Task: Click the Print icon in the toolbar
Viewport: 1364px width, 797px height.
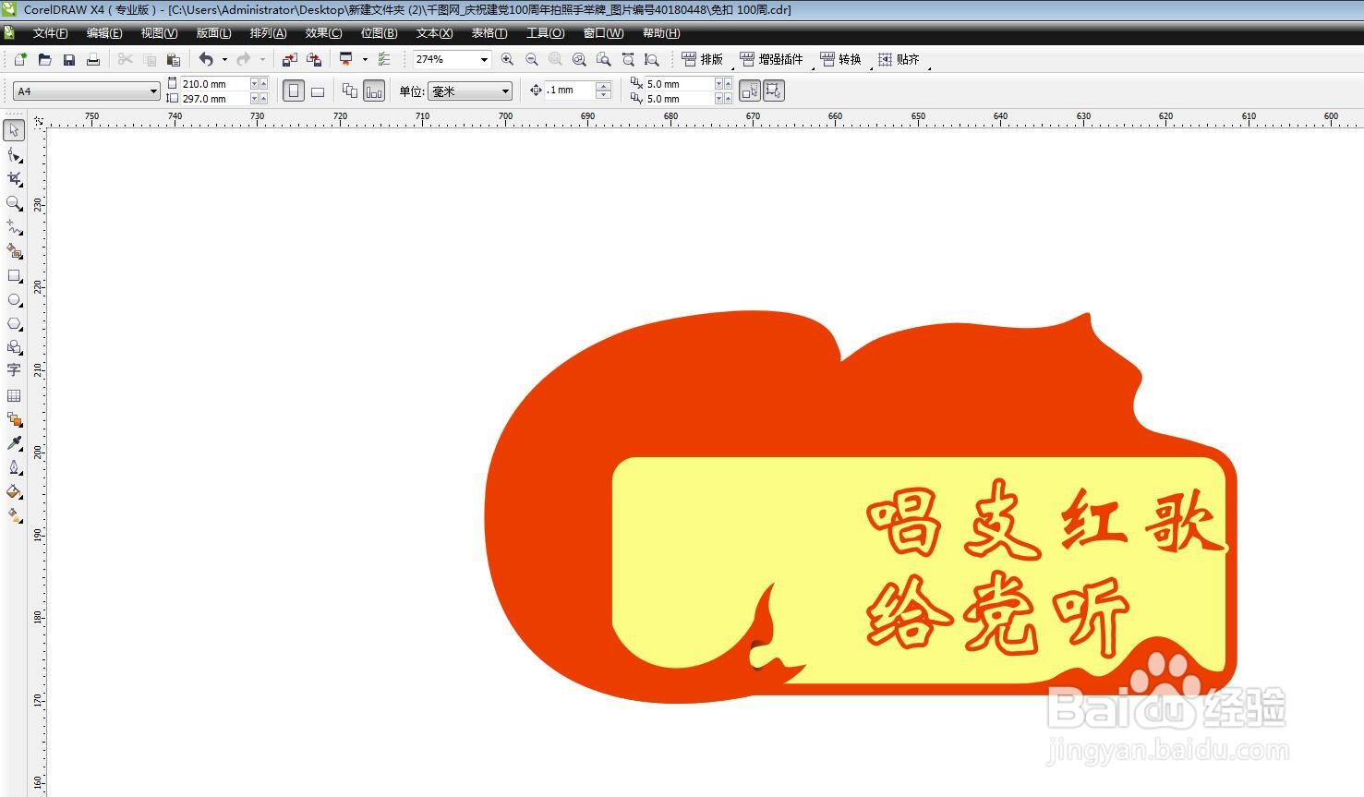Action: coord(92,59)
